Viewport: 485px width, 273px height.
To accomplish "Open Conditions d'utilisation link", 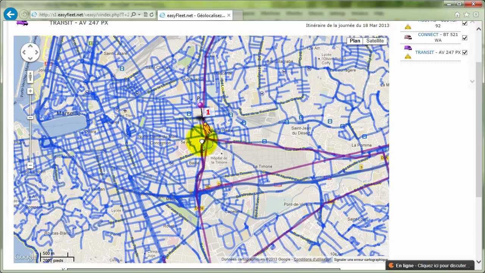I will click(x=312, y=259).
